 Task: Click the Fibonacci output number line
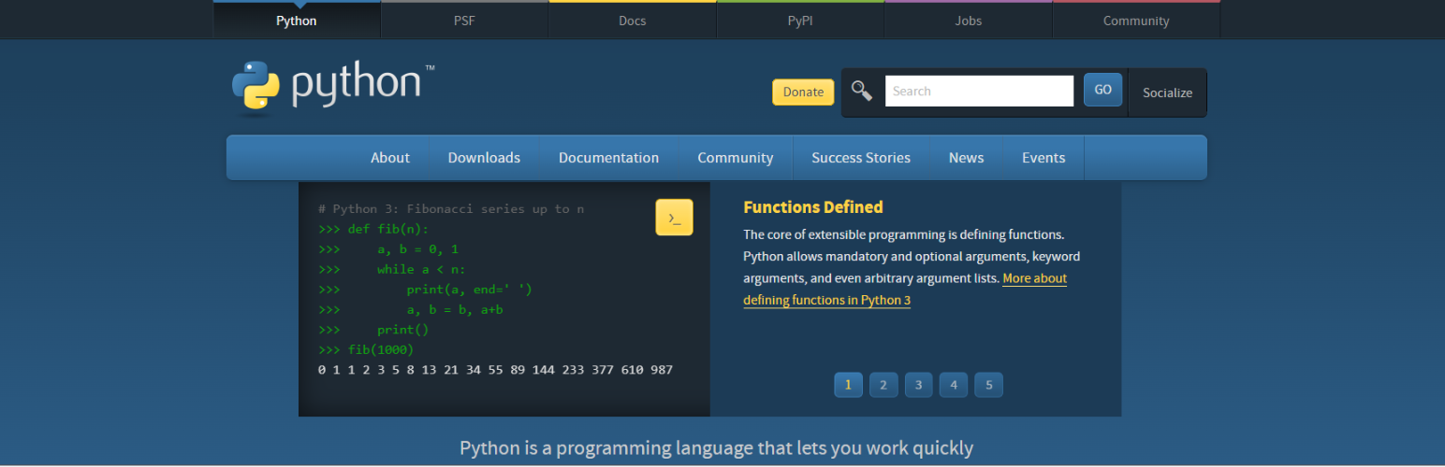[x=495, y=370]
